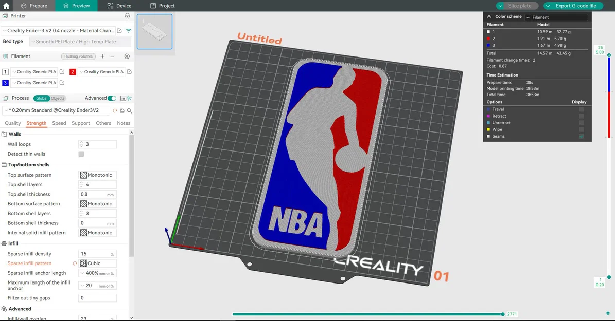Select the Quality settings tab
Image resolution: width=615 pixels, height=321 pixels.
coord(12,123)
